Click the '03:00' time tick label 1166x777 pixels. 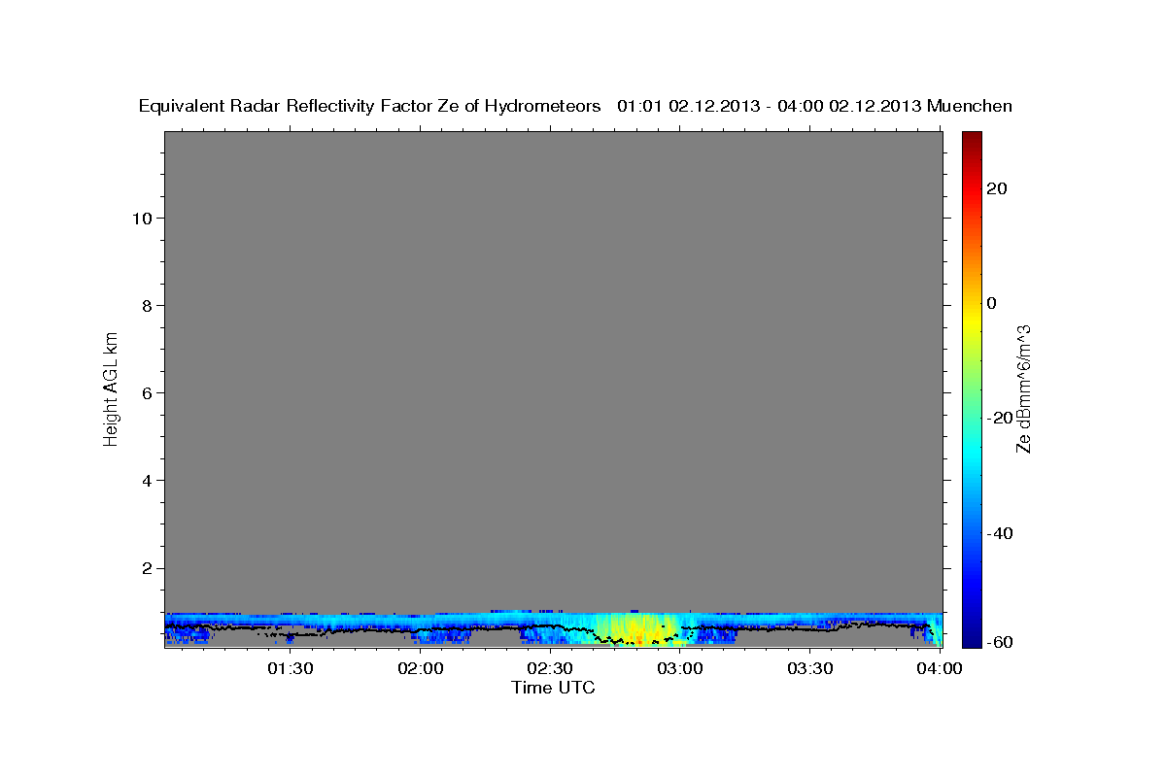tap(680, 668)
